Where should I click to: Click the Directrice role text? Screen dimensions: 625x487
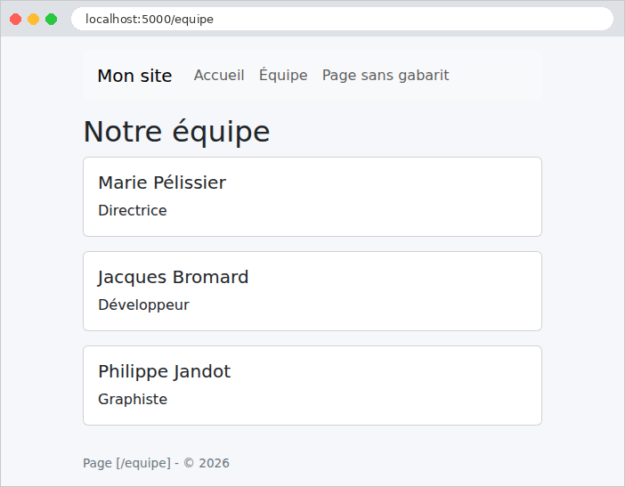(133, 210)
